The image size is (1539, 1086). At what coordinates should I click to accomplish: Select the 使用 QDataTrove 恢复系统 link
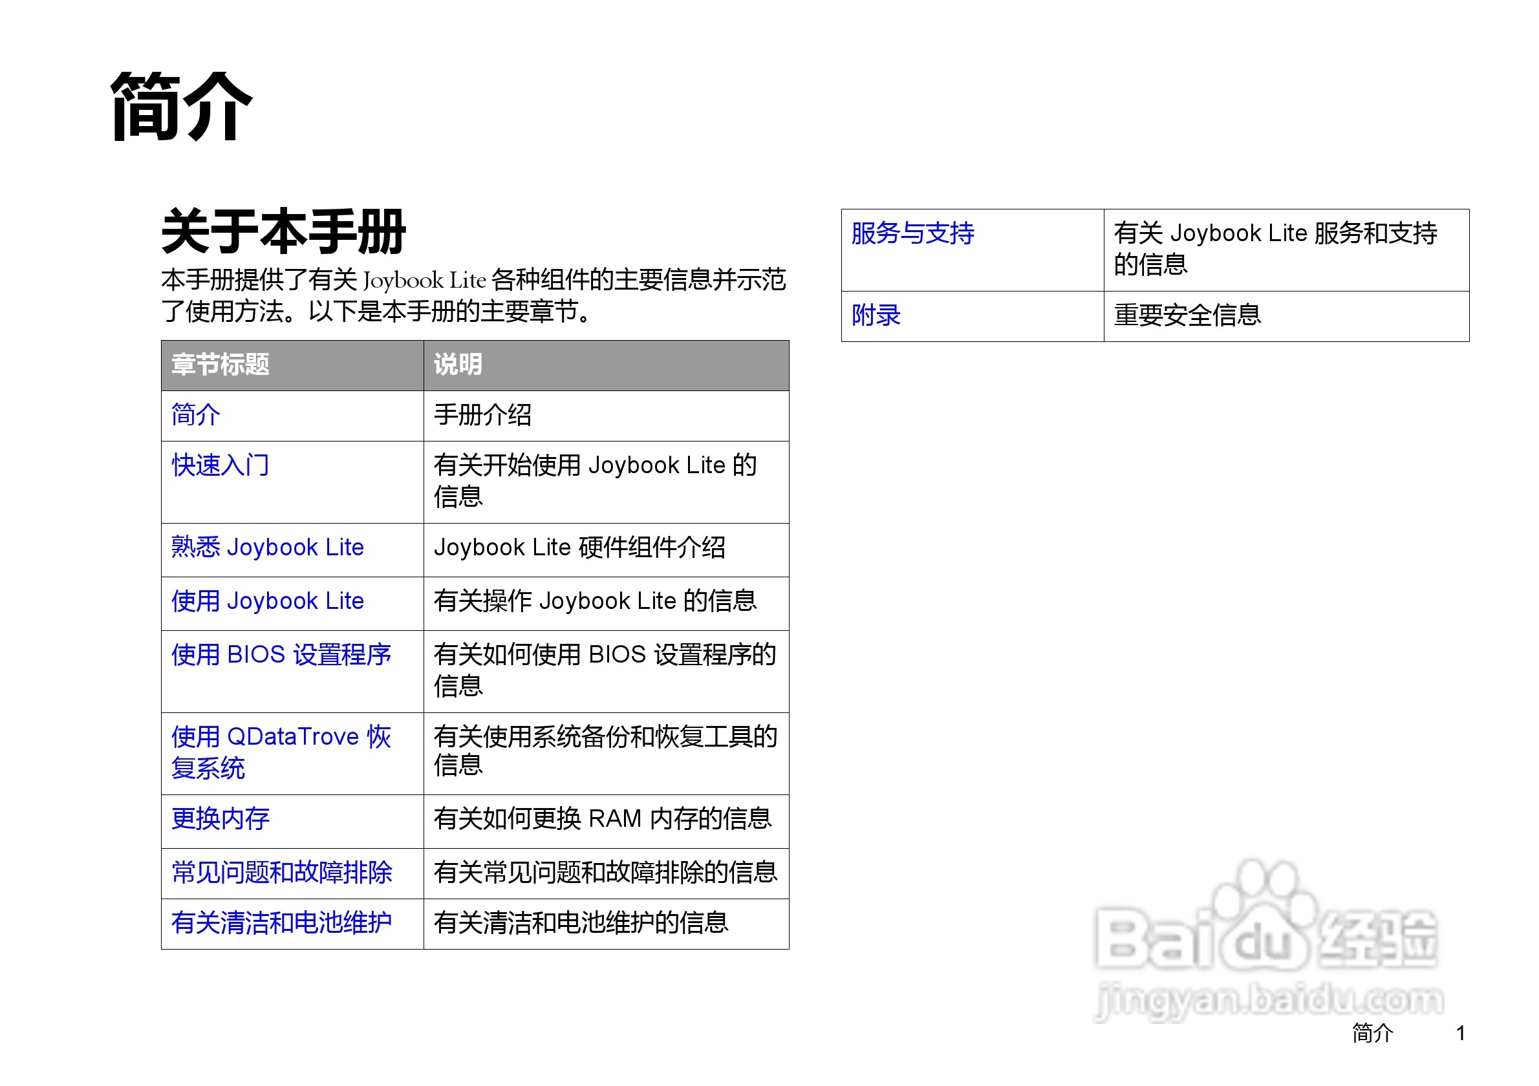(281, 752)
